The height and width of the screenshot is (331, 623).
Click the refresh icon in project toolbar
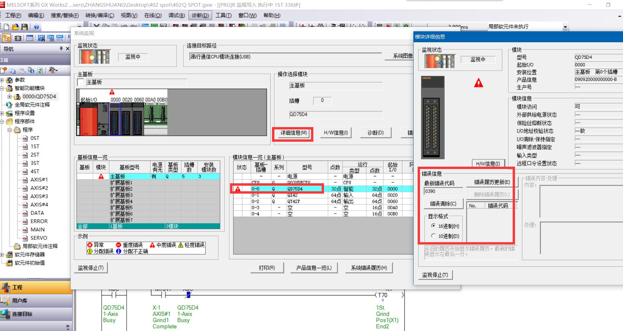point(40,70)
